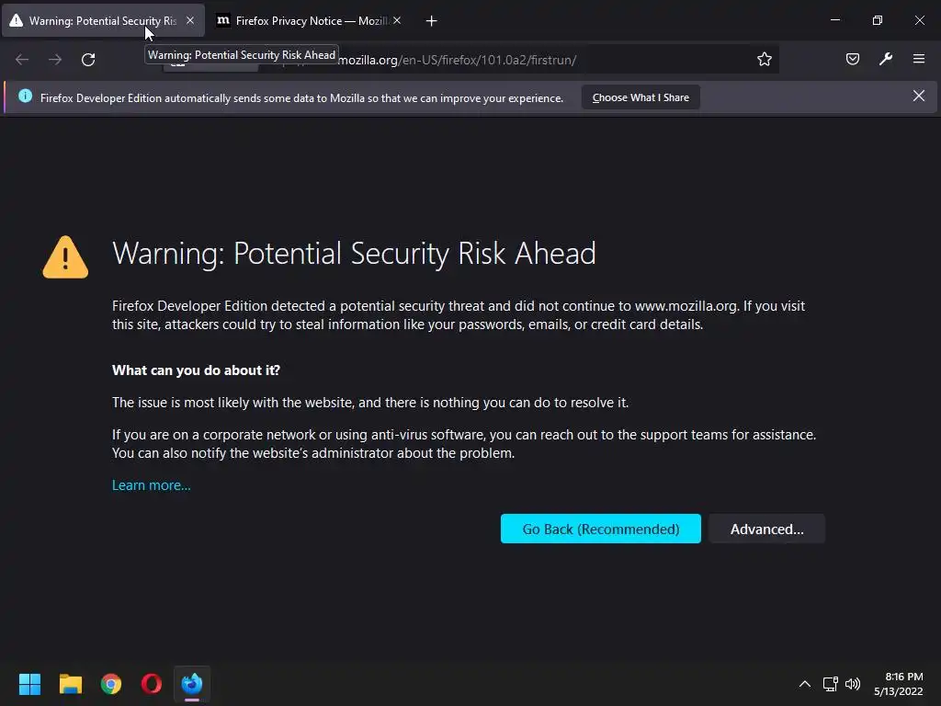Launch Opera browser from the taskbar
The image size is (941, 706).
(152, 684)
